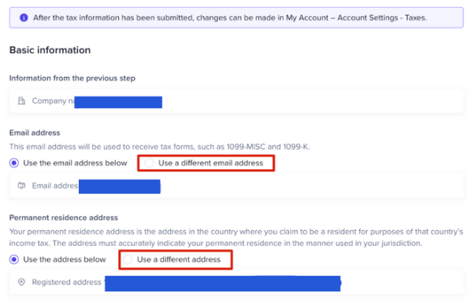Click the Company name field
The image size is (474, 304).
(x=236, y=101)
